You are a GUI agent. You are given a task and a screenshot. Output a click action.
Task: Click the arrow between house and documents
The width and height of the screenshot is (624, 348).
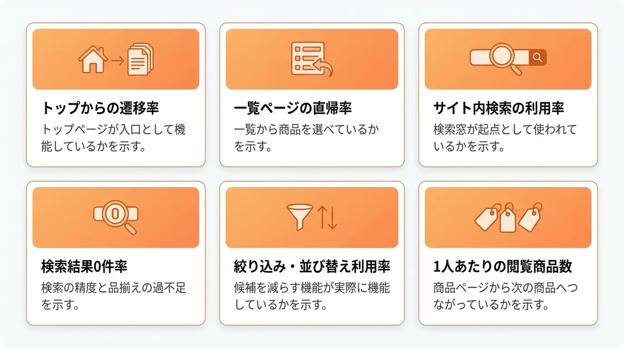coord(117,60)
